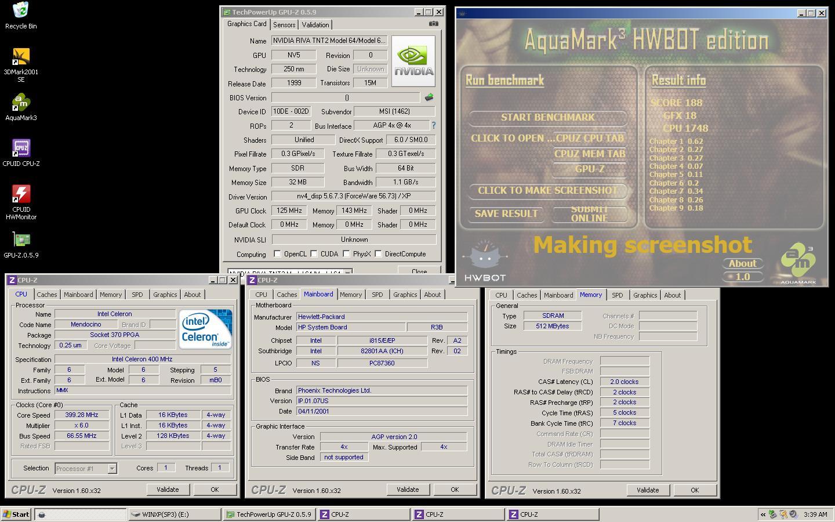
Task: Click the GPU-Z title bar icon
Action: [227, 12]
